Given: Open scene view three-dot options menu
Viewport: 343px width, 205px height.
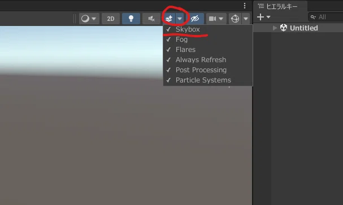Looking at the screenshot, I should [245, 6].
